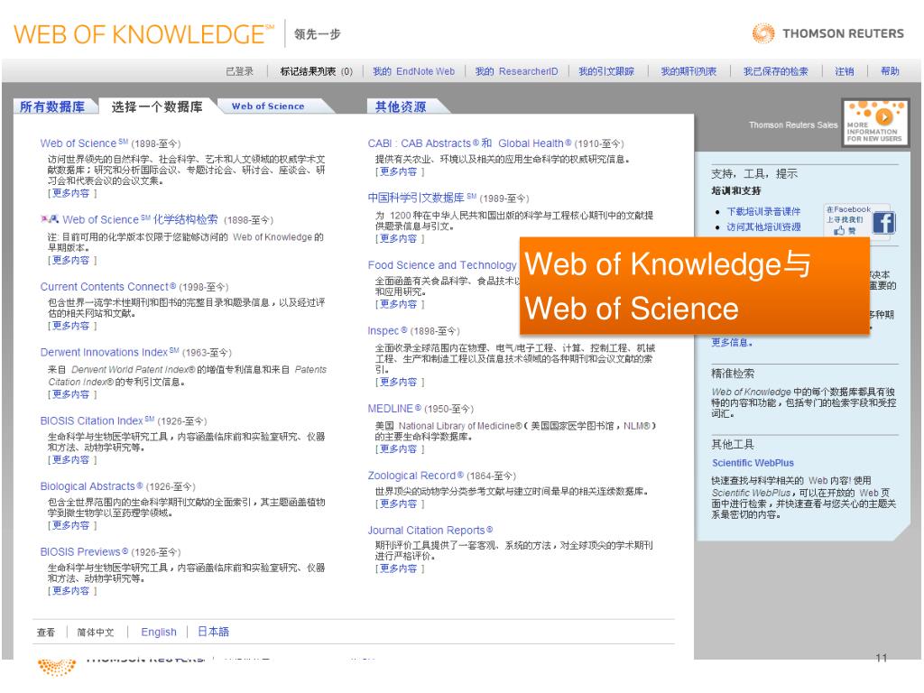Open 我的 EndNote Web link

click(x=413, y=71)
